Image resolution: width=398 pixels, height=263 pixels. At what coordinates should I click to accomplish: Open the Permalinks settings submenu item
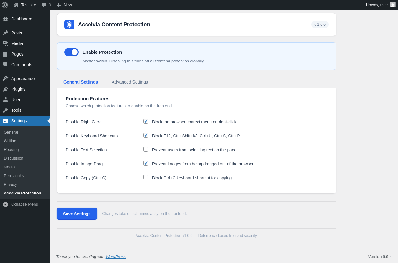pos(14,176)
